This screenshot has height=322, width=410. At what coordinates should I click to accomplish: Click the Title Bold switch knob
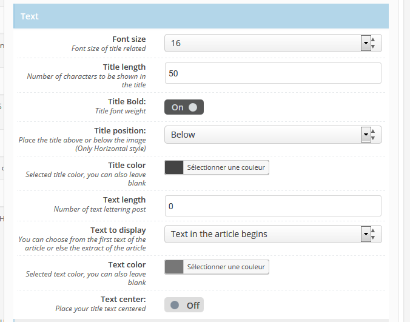193,107
